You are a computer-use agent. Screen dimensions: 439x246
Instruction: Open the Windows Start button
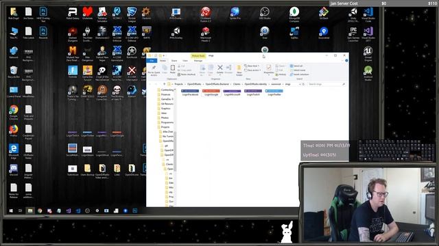(11, 210)
